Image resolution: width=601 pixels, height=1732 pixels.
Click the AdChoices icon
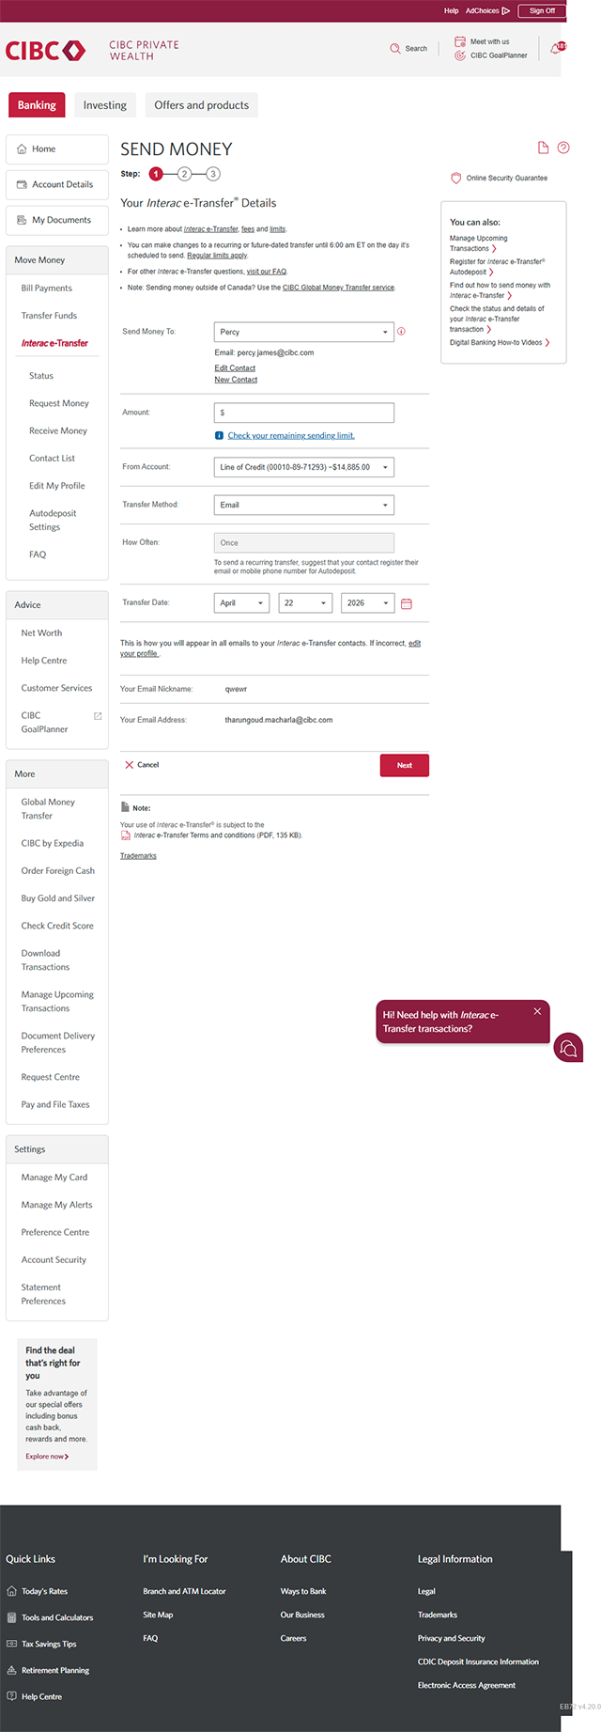pos(506,10)
